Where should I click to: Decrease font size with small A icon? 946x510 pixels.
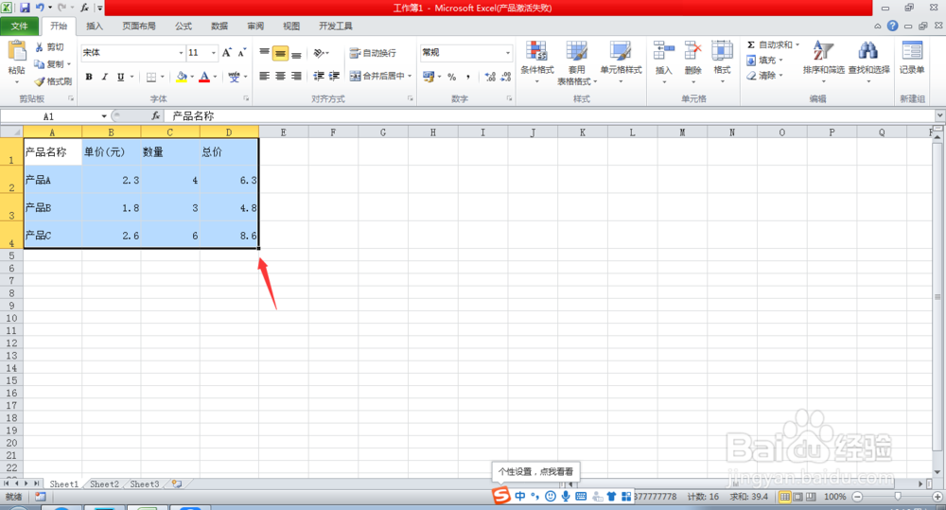pos(241,52)
